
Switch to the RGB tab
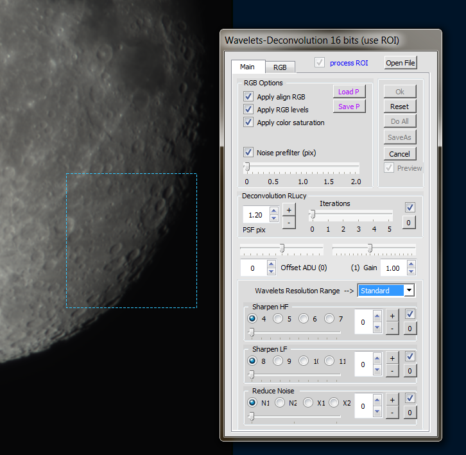click(280, 67)
